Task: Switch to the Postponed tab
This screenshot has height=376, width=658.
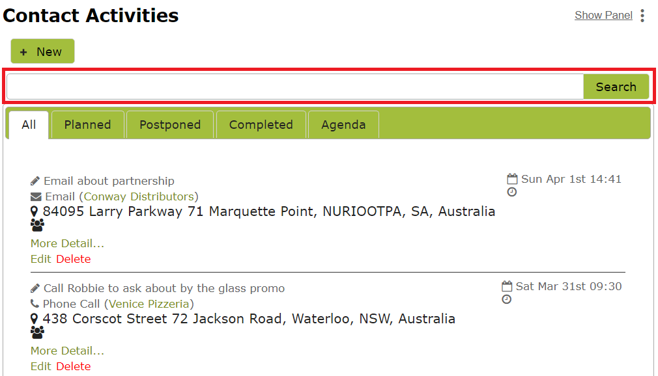Action: [x=170, y=124]
